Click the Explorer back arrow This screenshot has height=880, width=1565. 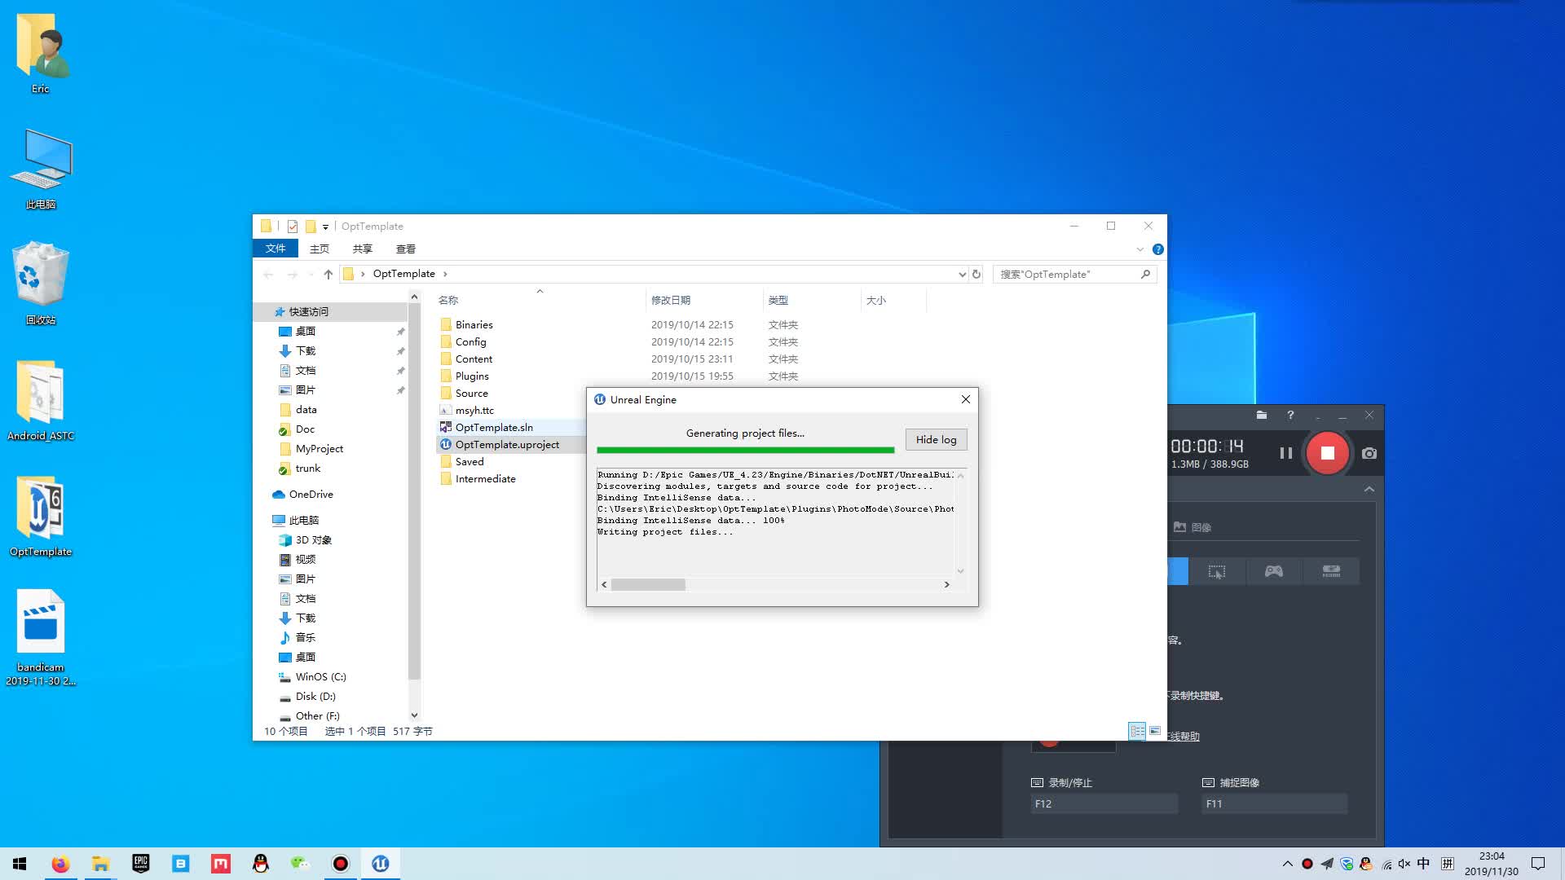tap(268, 274)
